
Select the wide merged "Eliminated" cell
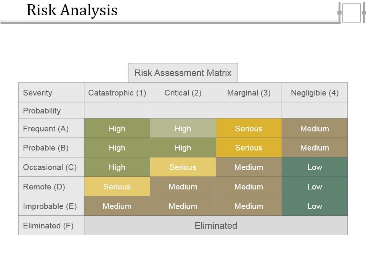pyautogui.click(x=216, y=225)
